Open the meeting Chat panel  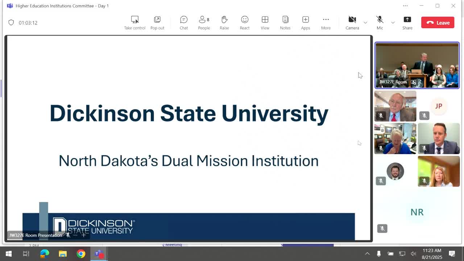(x=184, y=23)
